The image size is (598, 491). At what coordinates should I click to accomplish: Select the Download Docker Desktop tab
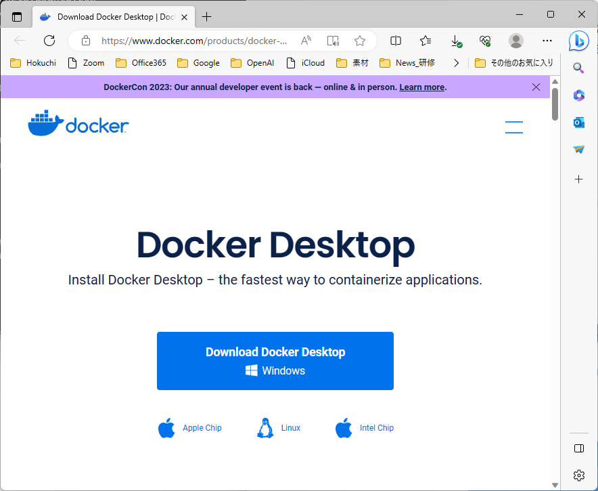114,17
